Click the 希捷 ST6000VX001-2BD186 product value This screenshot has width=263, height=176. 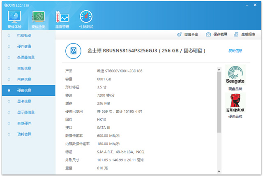tap(120, 71)
